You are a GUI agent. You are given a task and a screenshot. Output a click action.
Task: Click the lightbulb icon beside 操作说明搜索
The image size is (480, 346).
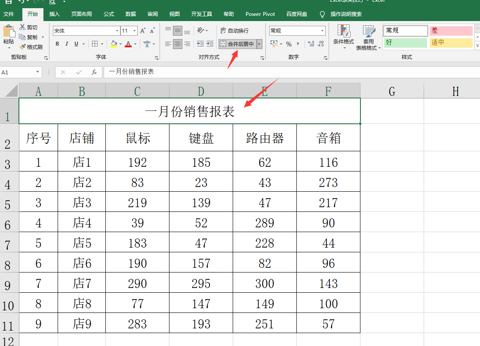click(322, 14)
